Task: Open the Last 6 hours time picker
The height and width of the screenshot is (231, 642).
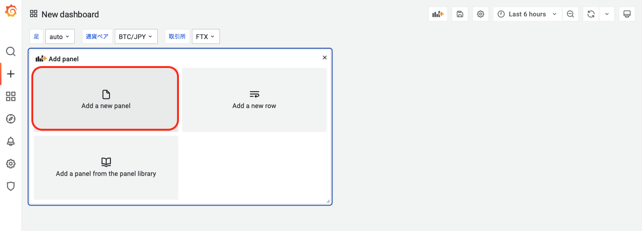Action: [527, 14]
